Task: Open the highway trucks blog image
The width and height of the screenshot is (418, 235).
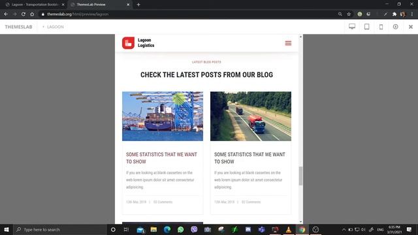Action: (x=251, y=116)
